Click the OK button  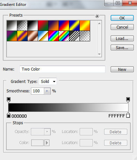point(122,18)
